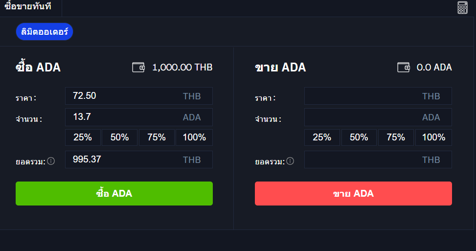Click the info icon next to buy ยอดรวม
This screenshot has height=251, width=476.
click(x=51, y=161)
